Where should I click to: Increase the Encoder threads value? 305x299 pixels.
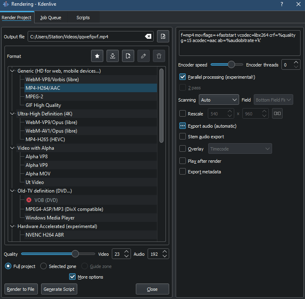tap(296, 62)
